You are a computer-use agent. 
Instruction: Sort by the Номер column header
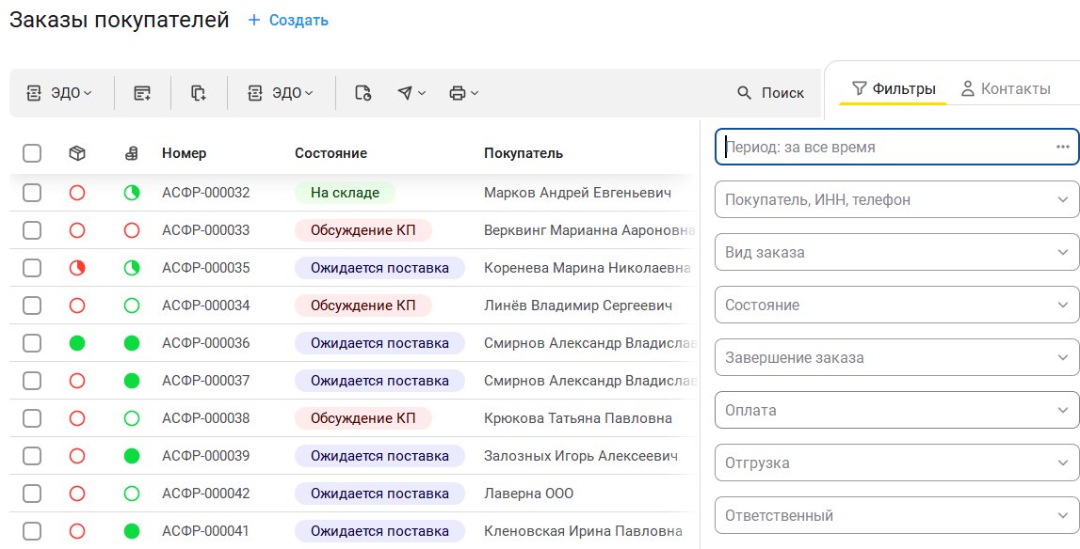point(184,153)
